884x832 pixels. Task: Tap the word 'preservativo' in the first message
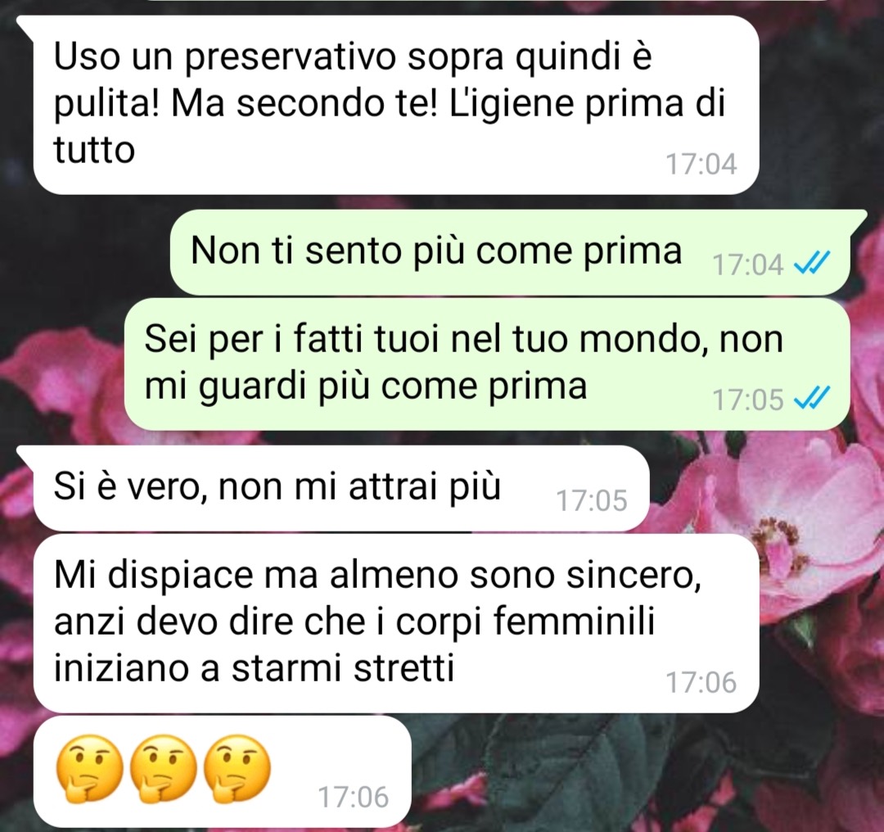(x=291, y=59)
